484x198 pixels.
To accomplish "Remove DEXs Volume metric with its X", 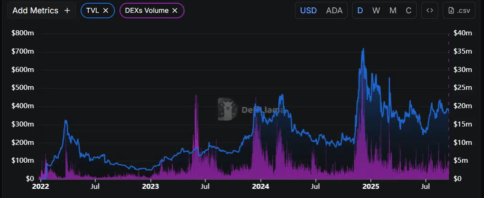I will click(x=175, y=11).
